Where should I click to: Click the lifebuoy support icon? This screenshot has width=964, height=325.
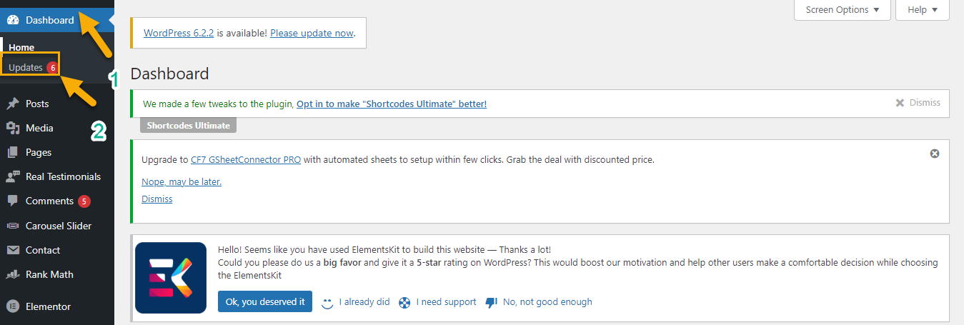[x=404, y=302]
